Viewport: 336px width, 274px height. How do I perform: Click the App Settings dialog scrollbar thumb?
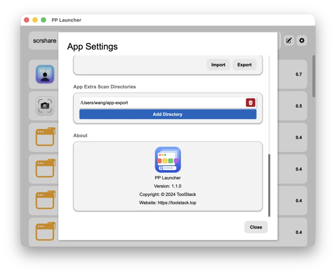(269, 185)
